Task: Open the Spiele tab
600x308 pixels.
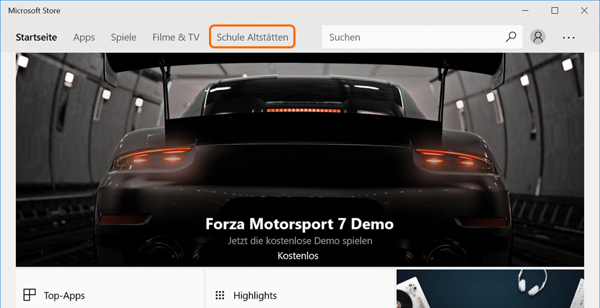Action: coord(124,37)
